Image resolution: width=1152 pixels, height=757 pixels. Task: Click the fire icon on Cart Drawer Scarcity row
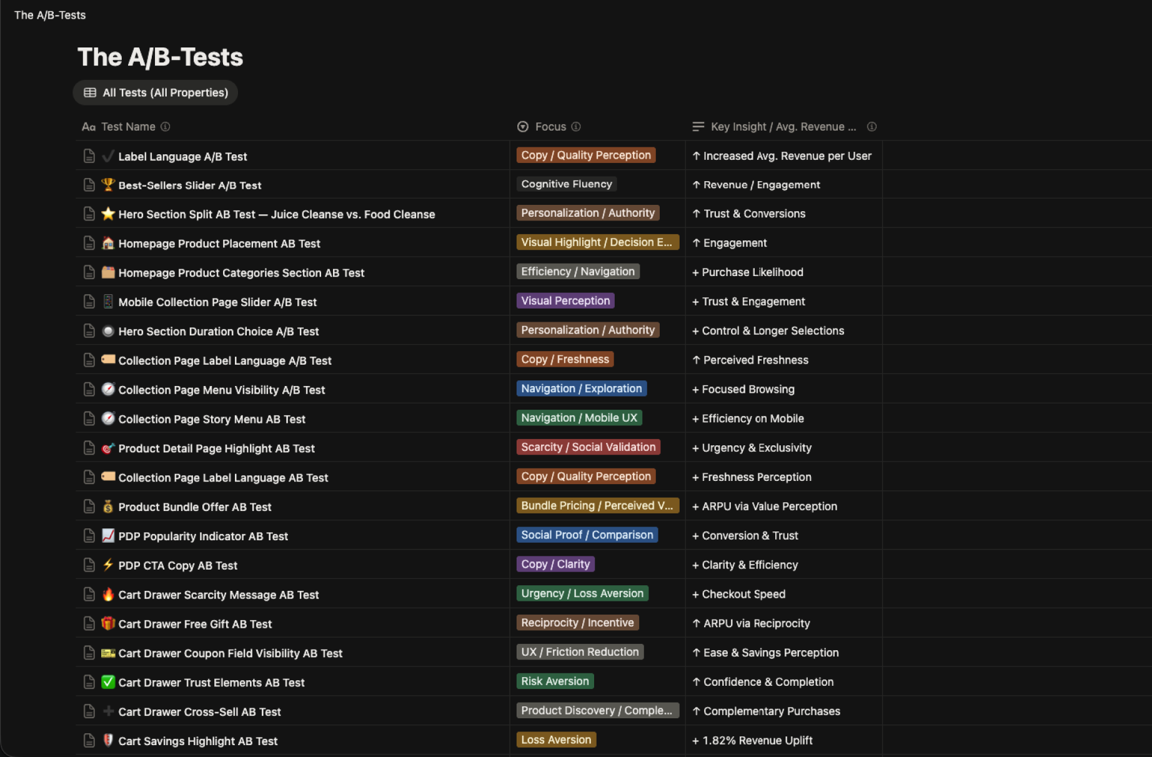tap(108, 595)
